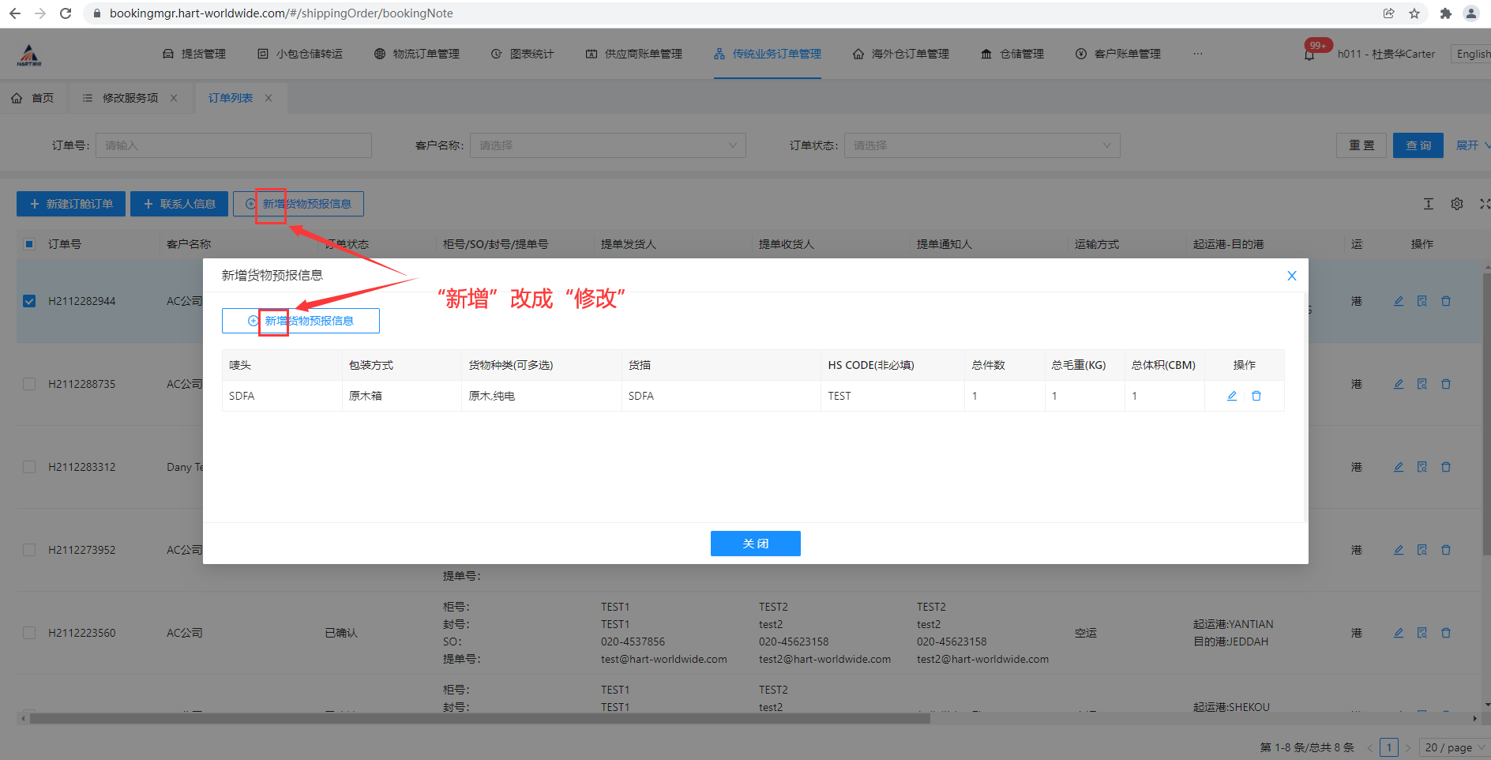Check the checkbox for order H2112288735
Screen dimensions: 1491x760
[29, 384]
